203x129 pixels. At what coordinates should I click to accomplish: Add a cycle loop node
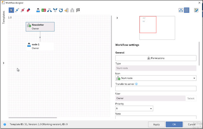61,10
